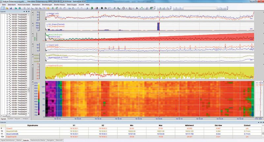Image resolution: width=264 pixels, height=142 pixels.
Task: Open the empty combo box in the toolbar
Action: [200, 8]
